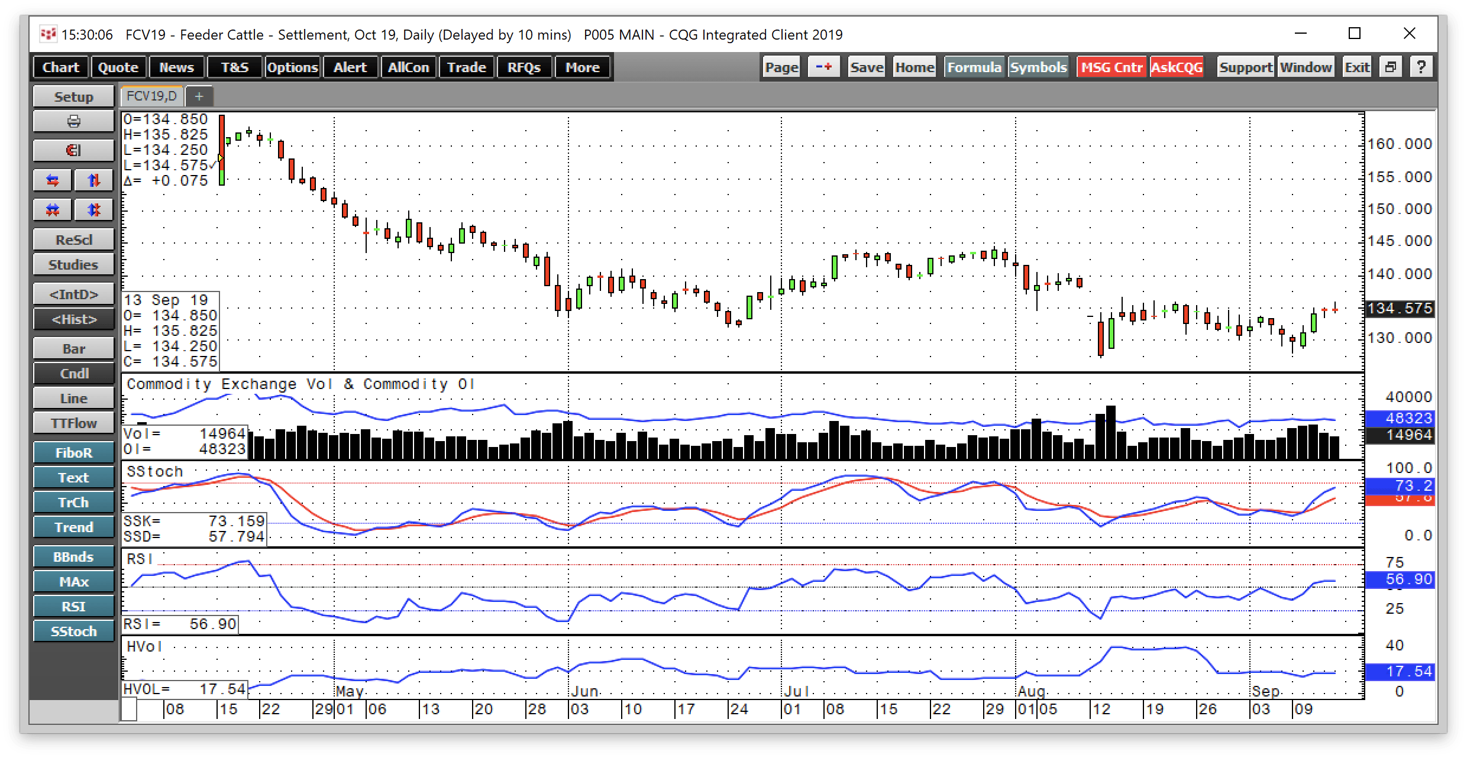Toggle the MAx moving average study

click(x=73, y=582)
